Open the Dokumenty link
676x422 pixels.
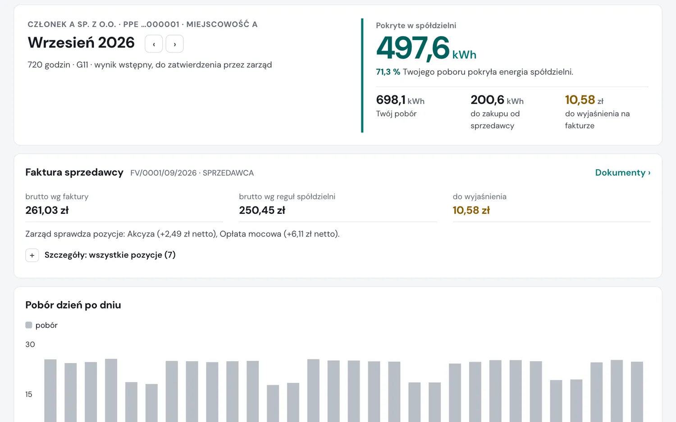tap(623, 172)
